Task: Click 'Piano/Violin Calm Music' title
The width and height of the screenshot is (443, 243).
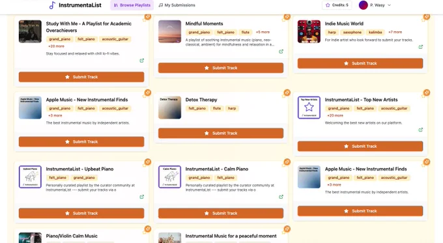Action: tap(72, 236)
